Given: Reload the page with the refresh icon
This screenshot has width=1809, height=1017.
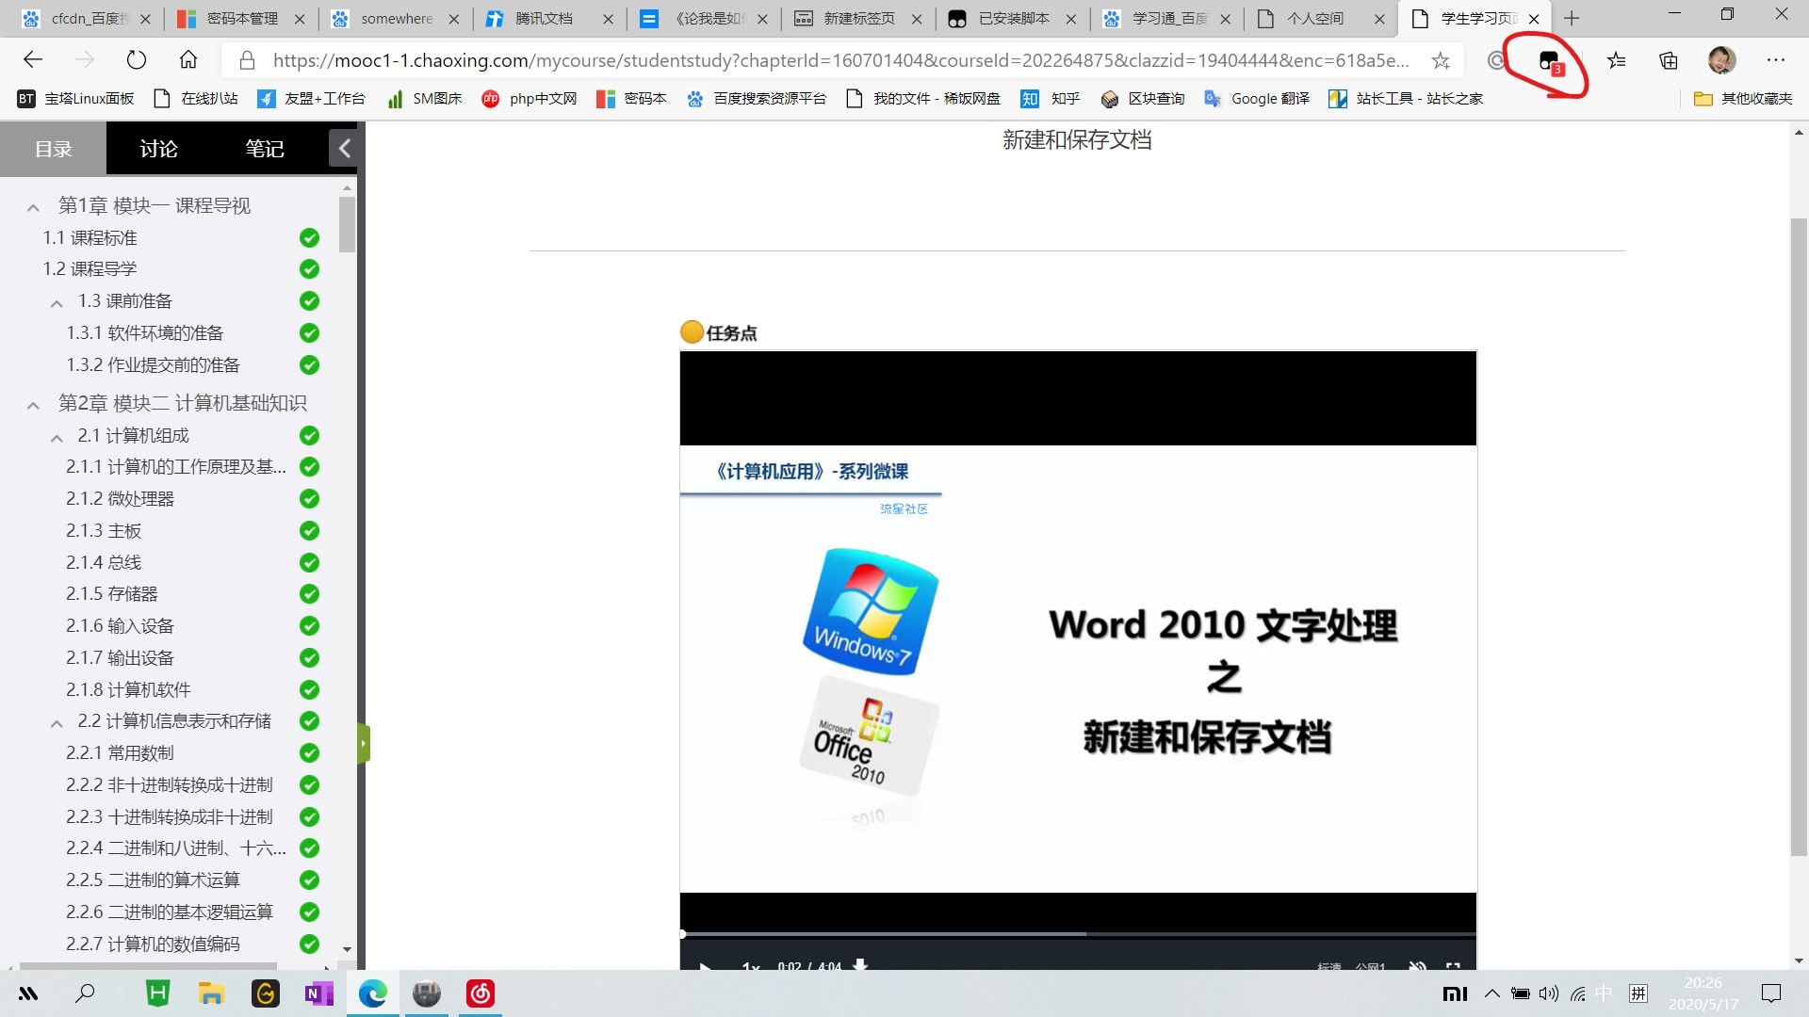Looking at the screenshot, I should [137, 60].
